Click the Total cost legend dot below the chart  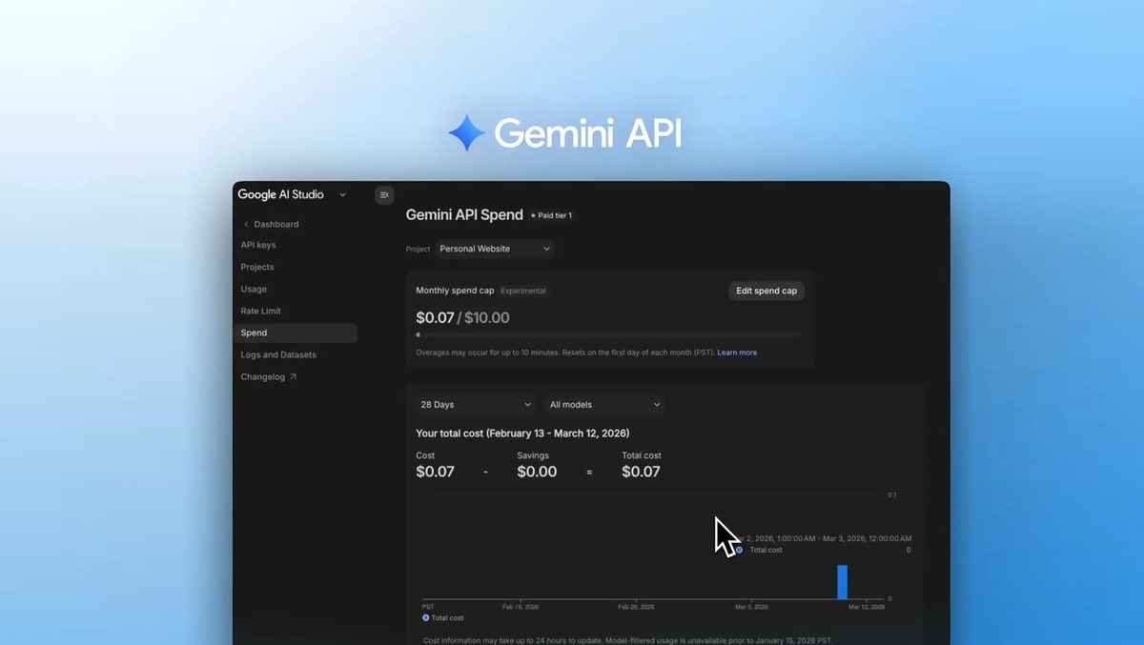425,616
